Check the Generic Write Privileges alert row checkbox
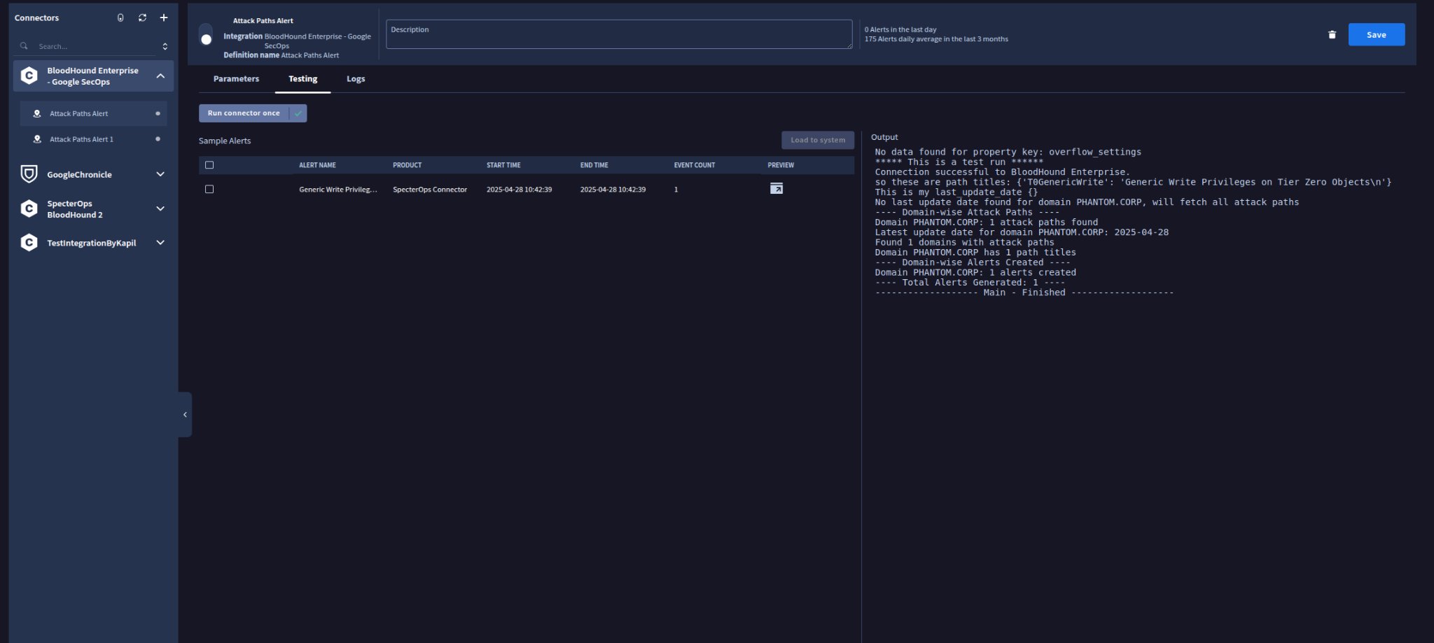This screenshot has height=643, width=1434. (x=209, y=190)
